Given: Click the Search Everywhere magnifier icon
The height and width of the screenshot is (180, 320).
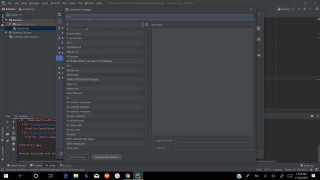Looking at the screenshot, I should [x=317, y=9].
